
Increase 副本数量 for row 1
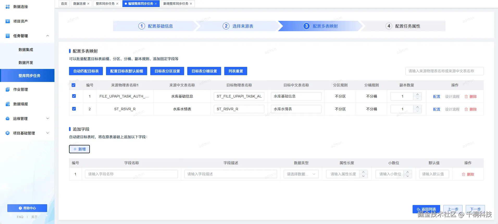pos(418,94)
